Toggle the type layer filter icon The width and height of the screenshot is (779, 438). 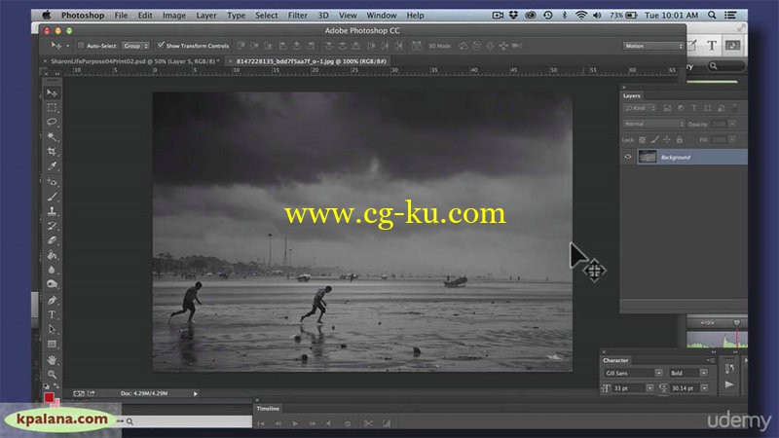pyautogui.click(x=694, y=108)
